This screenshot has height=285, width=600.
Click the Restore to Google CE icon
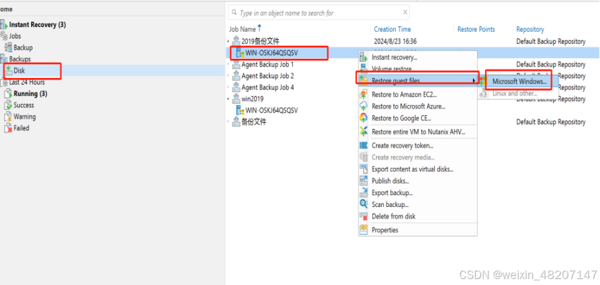tap(363, 118)
